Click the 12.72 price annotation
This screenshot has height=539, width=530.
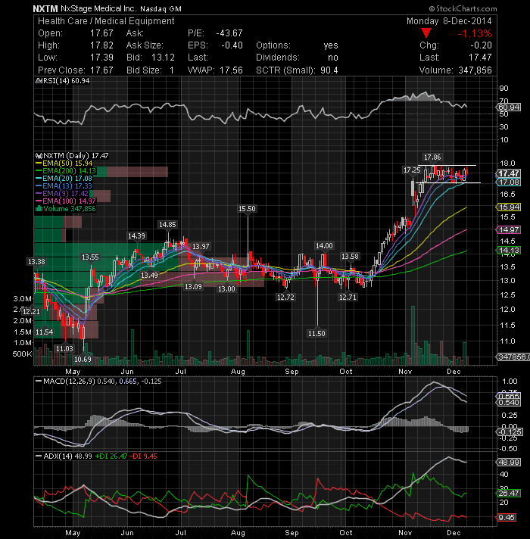(285, 297)
